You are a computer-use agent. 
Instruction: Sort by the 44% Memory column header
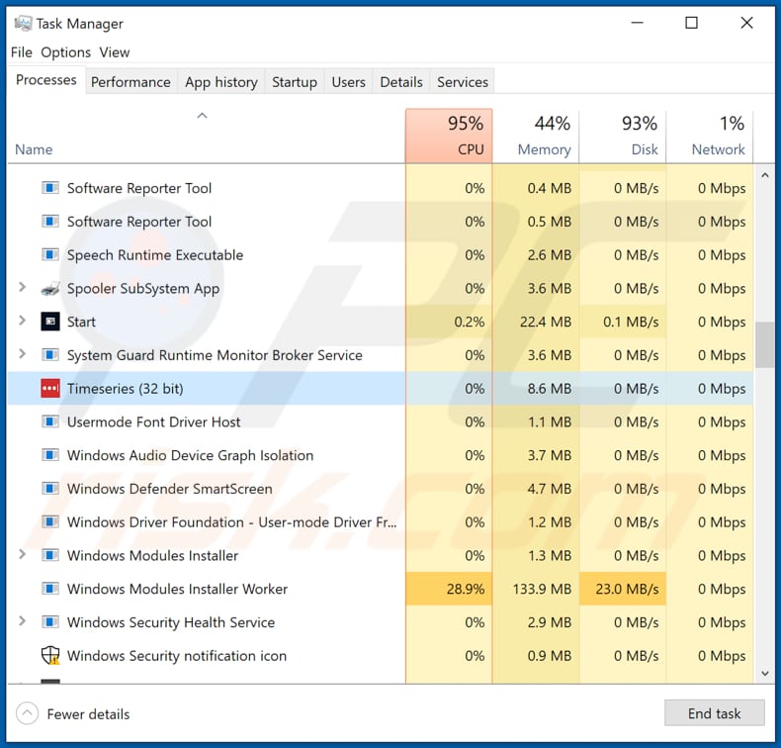(536, 136)
